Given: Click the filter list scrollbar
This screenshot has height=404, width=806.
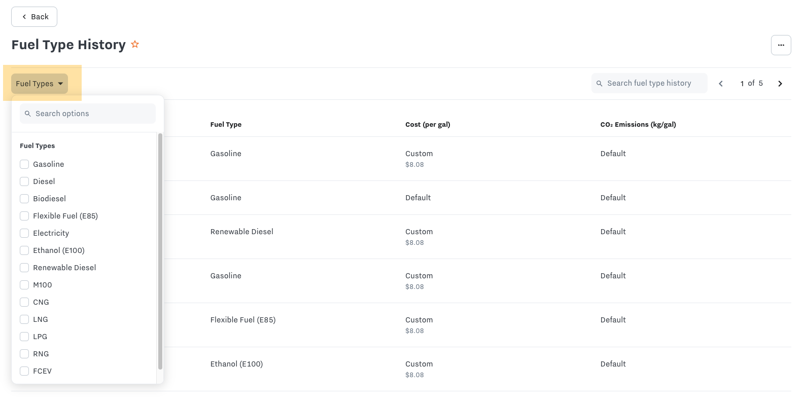Looking at the screenshot, I should pos(160,251).
